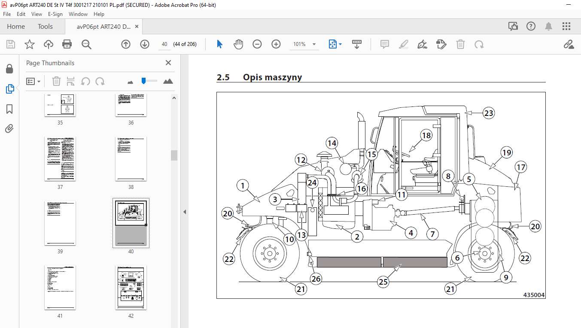Open the find text magnifier tool
Viewport: 581px width, 328px height.
(86, 44)
